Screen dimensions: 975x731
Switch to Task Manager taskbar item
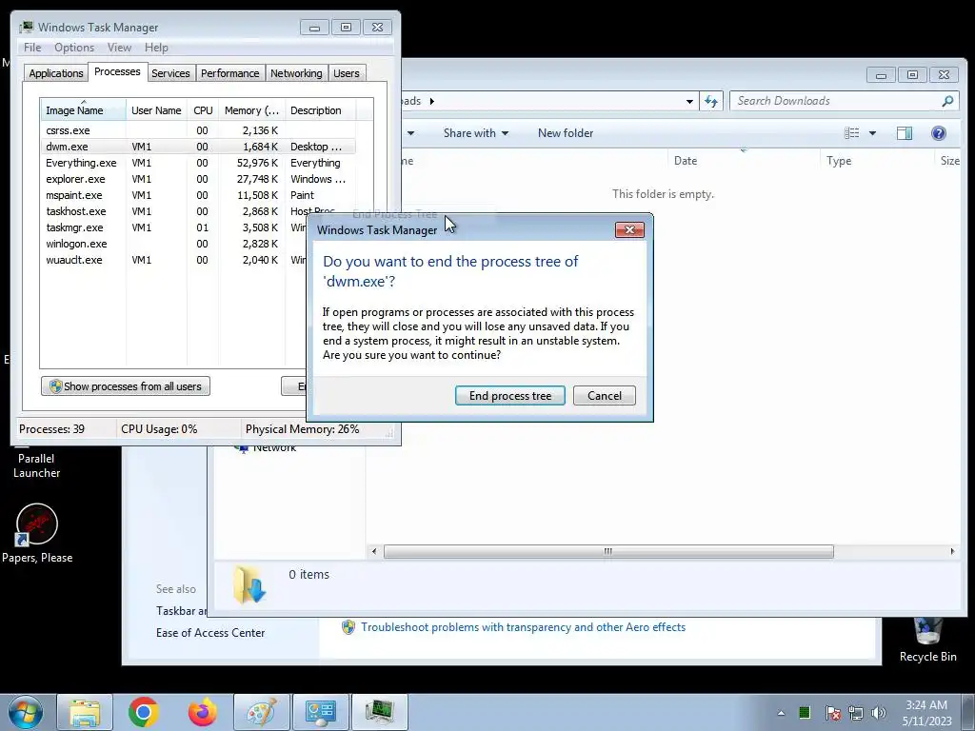[379, 712]
